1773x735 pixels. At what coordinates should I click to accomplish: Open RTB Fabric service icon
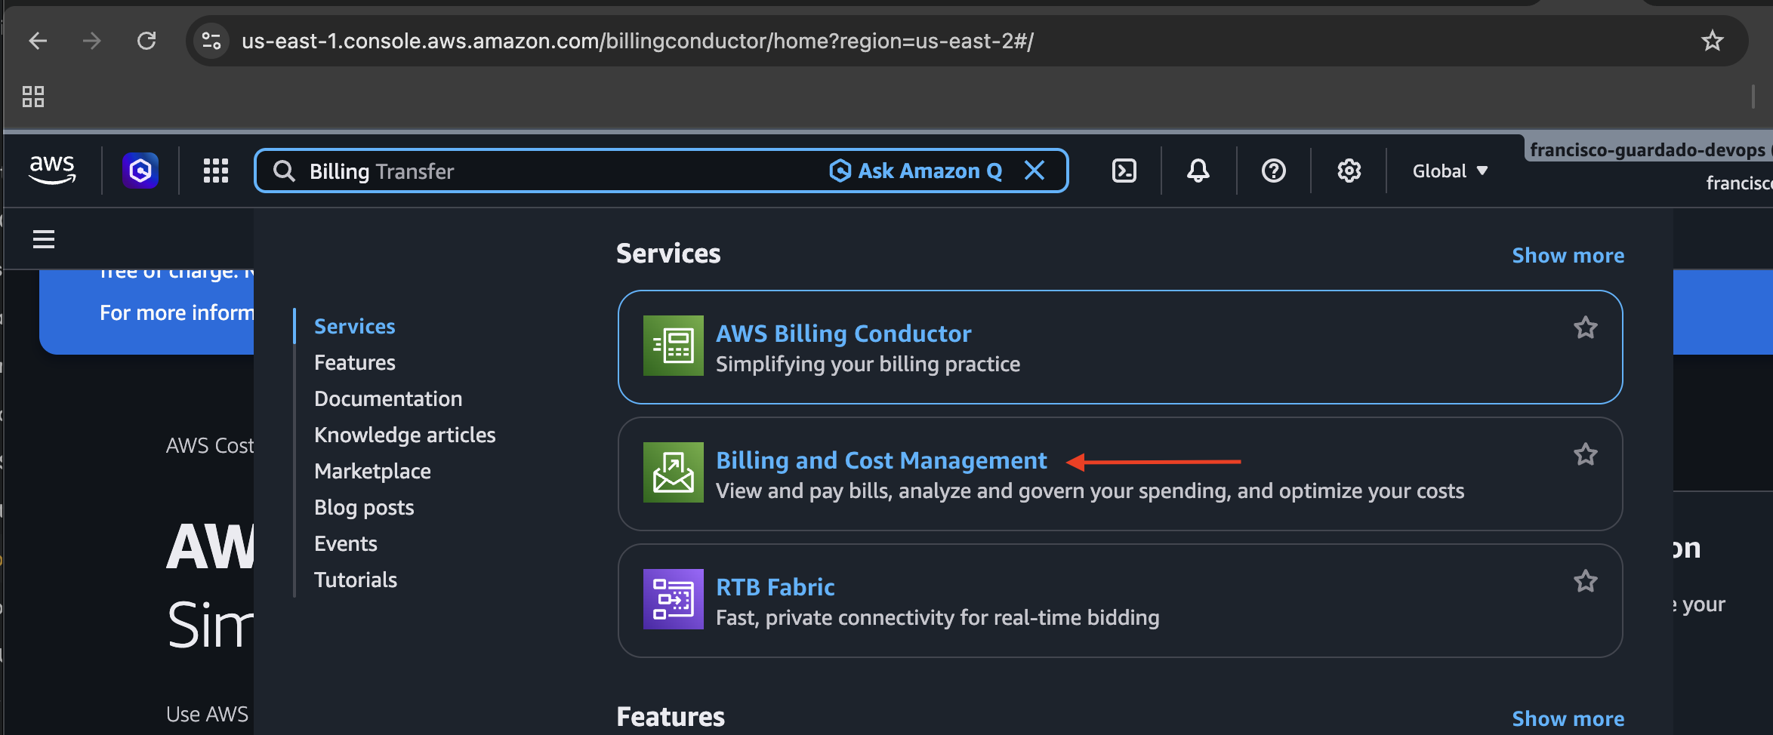click(674, 599)
